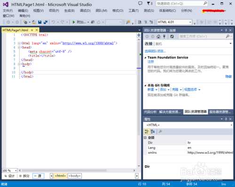Switch to Split view at editor bottom
Image resolution: width=235 pixels, height=187 pixels.
24,176
